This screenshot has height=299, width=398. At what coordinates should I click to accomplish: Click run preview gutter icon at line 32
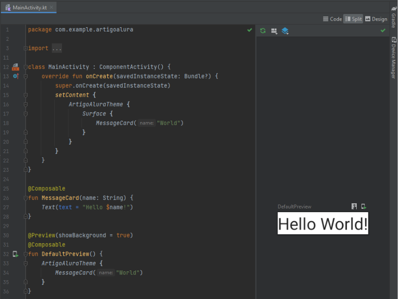(15, 254)
